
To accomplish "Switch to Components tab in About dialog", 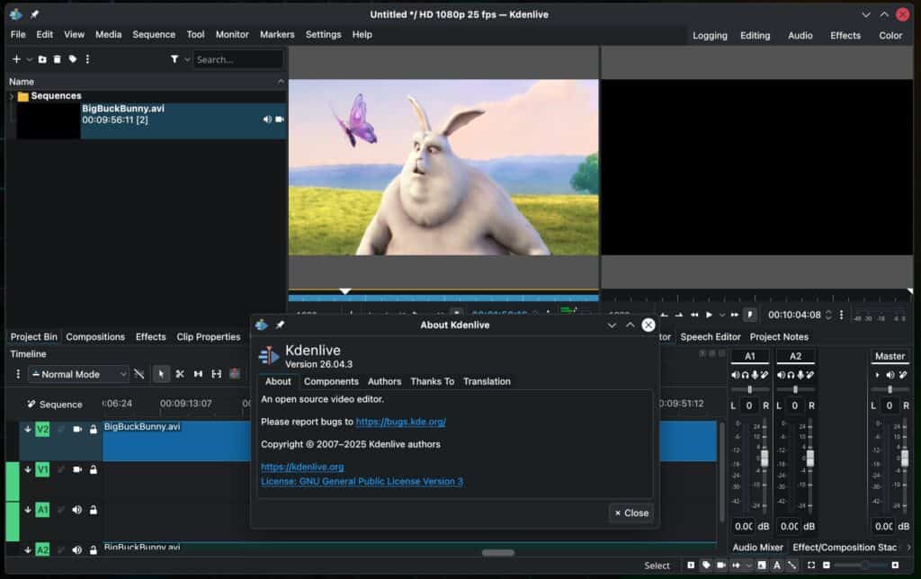I will 331,382.
